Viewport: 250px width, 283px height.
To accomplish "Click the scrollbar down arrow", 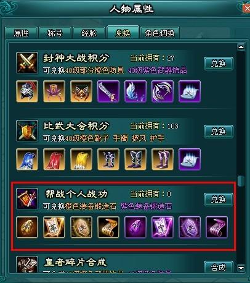I will (x=241, y=268).
